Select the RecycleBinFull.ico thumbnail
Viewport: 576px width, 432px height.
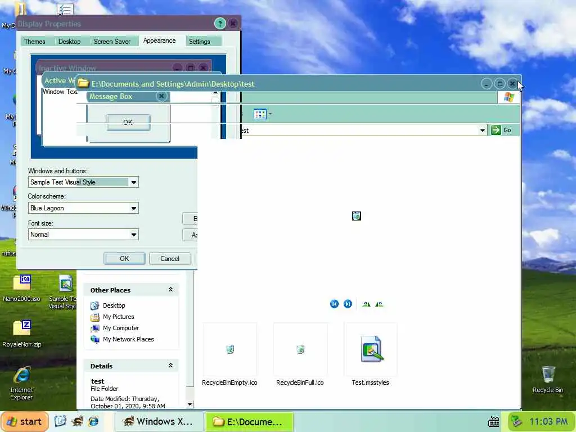tap(300, 349)
